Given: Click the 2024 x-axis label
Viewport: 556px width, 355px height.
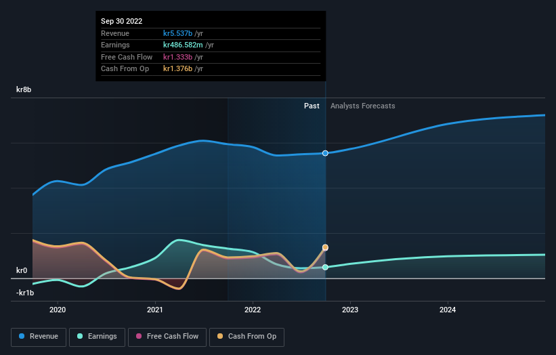Looking at the screenshot, I should click(448, 310).
